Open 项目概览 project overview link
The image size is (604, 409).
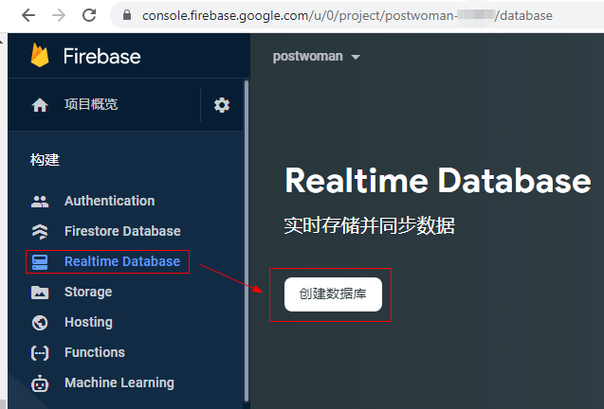click(x=91, y=105)
